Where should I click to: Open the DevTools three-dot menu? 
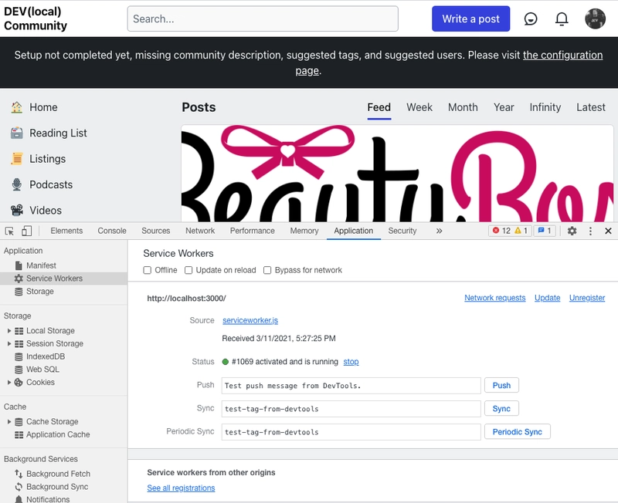[590, 231]
